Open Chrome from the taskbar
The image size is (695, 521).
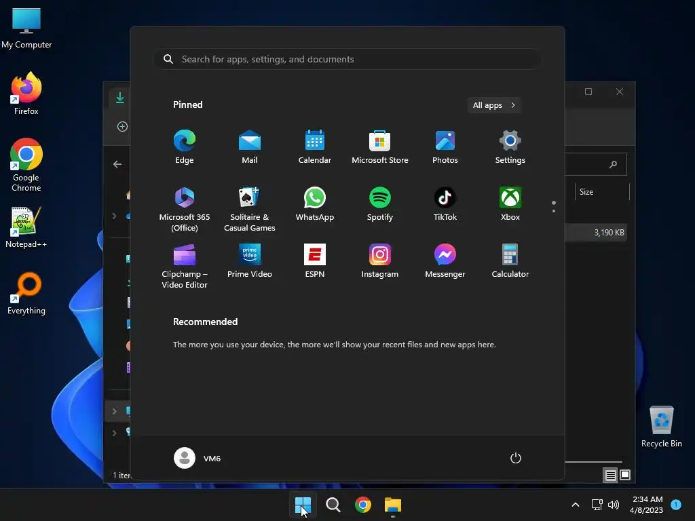362,505
